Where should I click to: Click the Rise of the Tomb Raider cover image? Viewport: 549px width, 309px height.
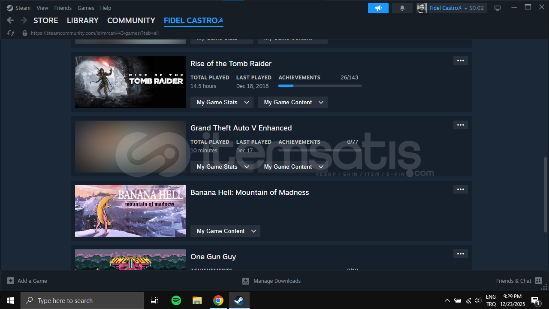click(x=130, y=82)
